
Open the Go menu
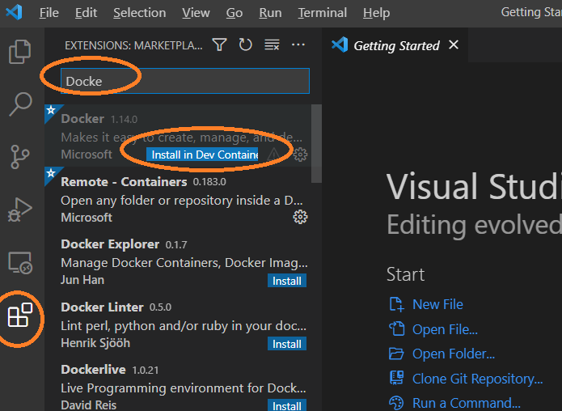coord(235,13)
